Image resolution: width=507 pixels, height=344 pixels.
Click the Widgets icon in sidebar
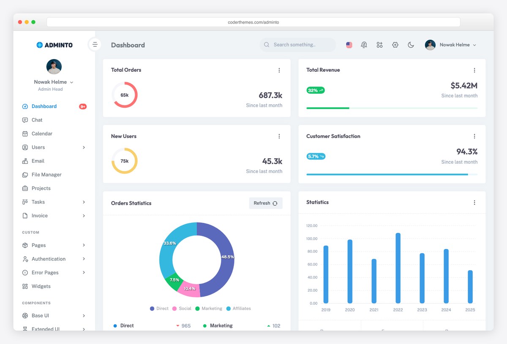pyautogui.click(x=25, y=286)
